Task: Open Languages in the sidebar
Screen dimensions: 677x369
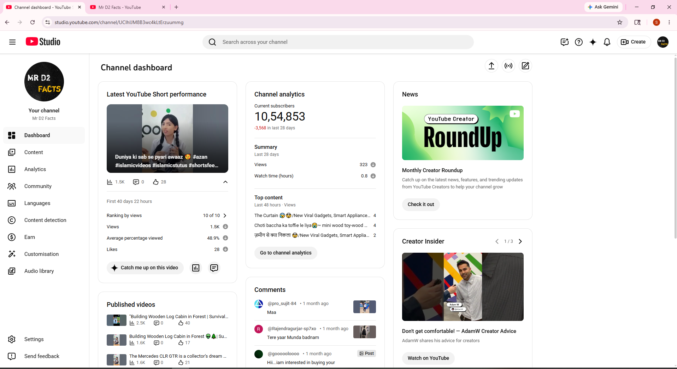Action: point(44,203)
